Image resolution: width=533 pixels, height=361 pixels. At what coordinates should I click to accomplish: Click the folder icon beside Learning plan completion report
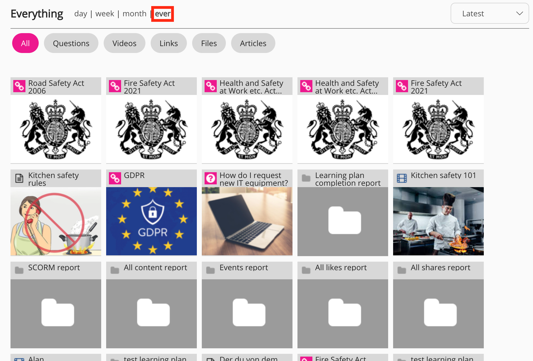[x=306, y=178]
